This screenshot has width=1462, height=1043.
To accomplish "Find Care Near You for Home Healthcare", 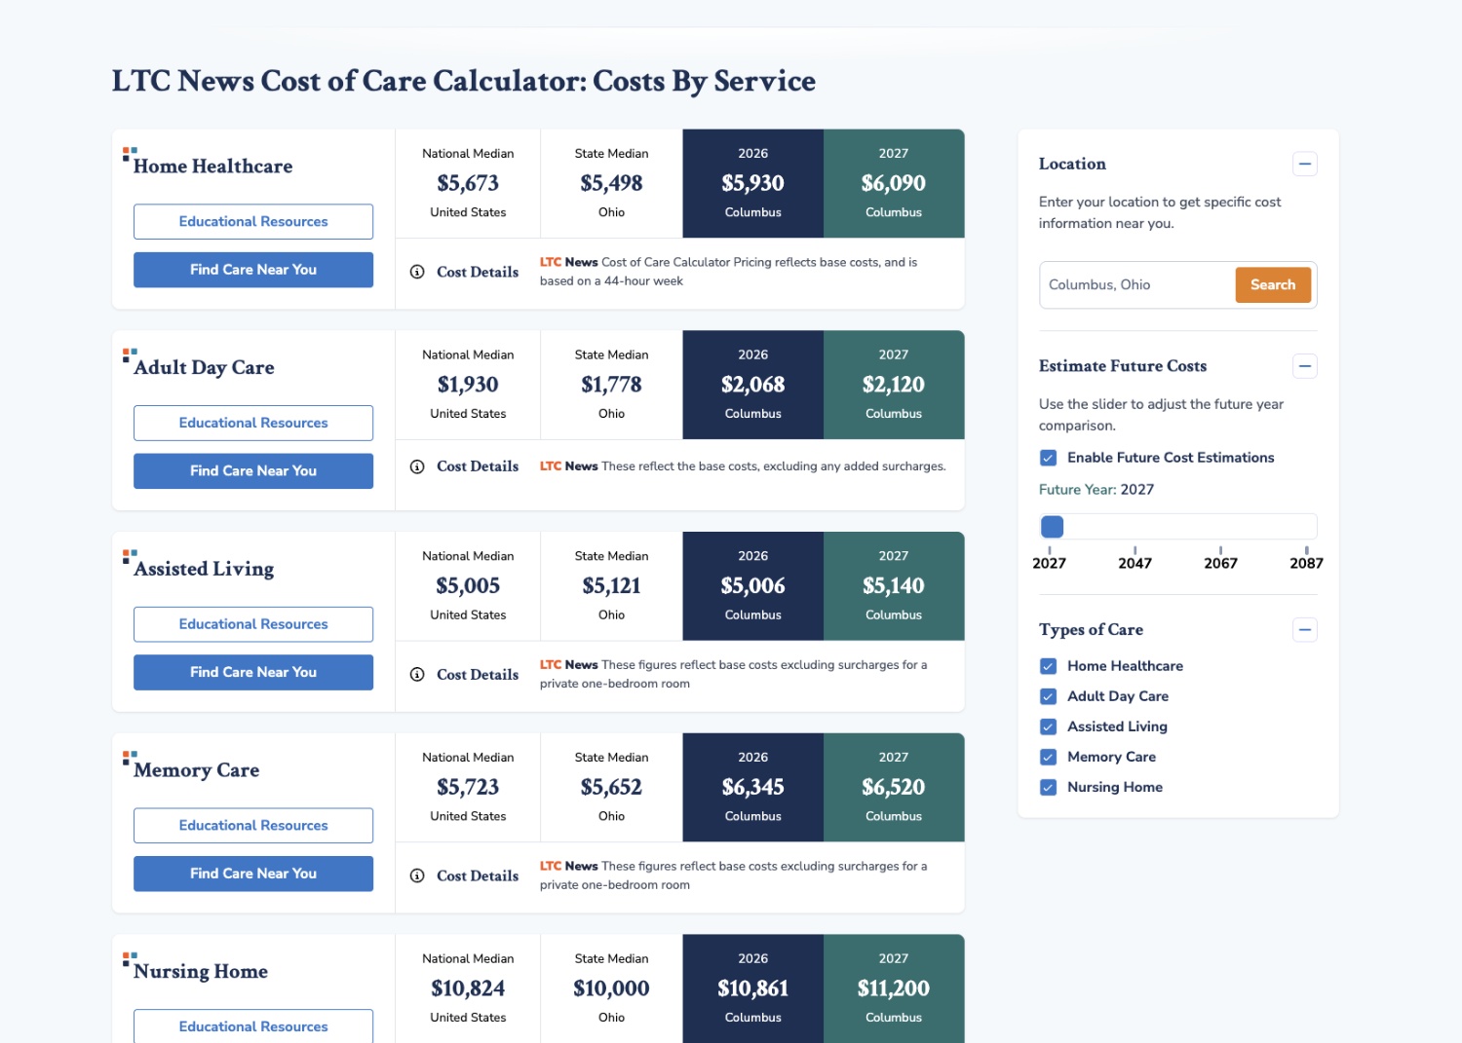I will tap(253, 270).
